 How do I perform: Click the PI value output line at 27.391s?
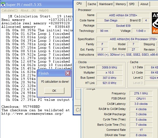(39, 100)
